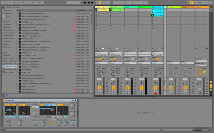The width and height of the screenshot is (214, 133).
Task: Expand WEIRD(2).als file in browser
Action: pos(18,22)
